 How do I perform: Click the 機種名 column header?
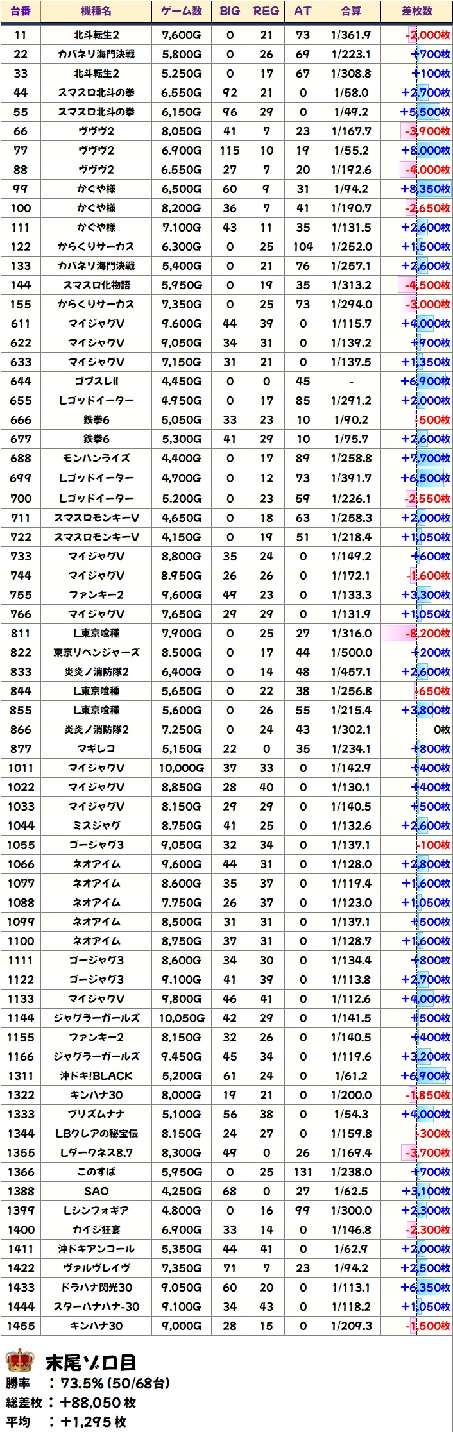pos(96,11)
